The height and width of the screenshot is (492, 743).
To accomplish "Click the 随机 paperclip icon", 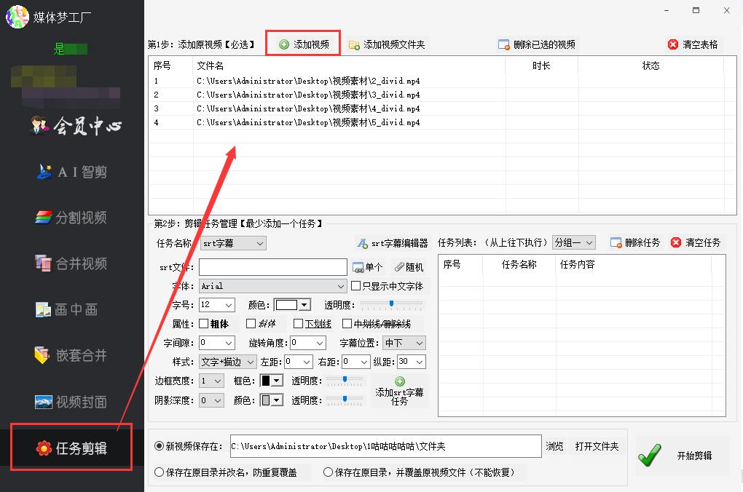I will [x=398, y=266].
